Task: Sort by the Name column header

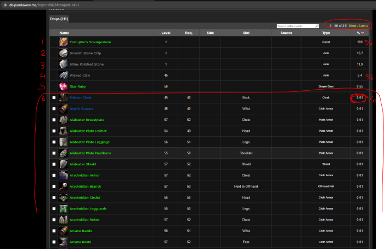Action: [64, 33]
